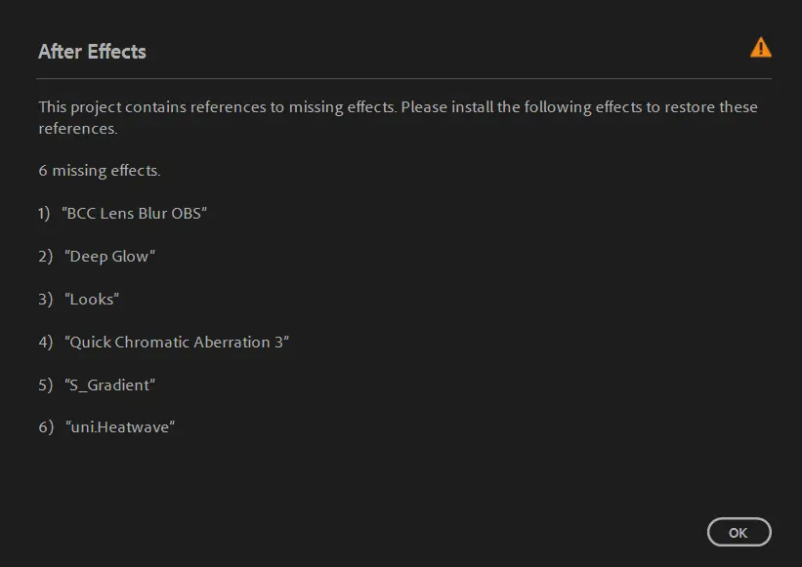Screen dimensions: 802x567
Task: Click the orange warning triangle icon
Action: pyautogui.click(x=760, y=48)
